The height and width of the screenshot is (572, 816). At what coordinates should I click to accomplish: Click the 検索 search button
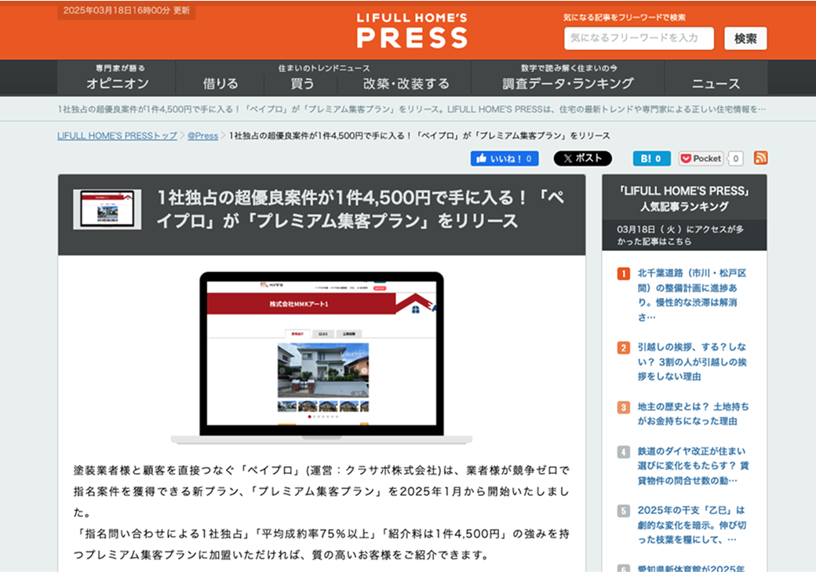(x=745, y=38)
